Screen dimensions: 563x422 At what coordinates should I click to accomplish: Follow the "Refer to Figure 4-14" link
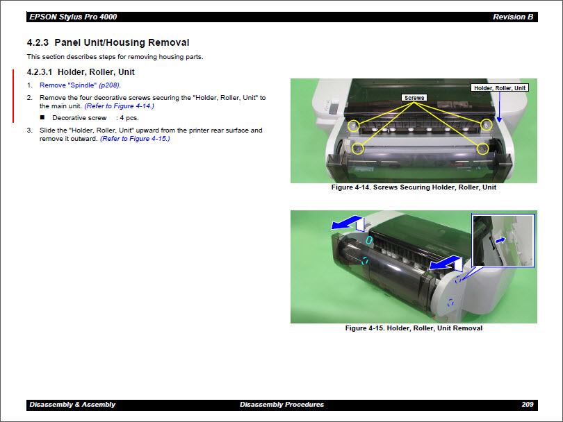[119, 106]
